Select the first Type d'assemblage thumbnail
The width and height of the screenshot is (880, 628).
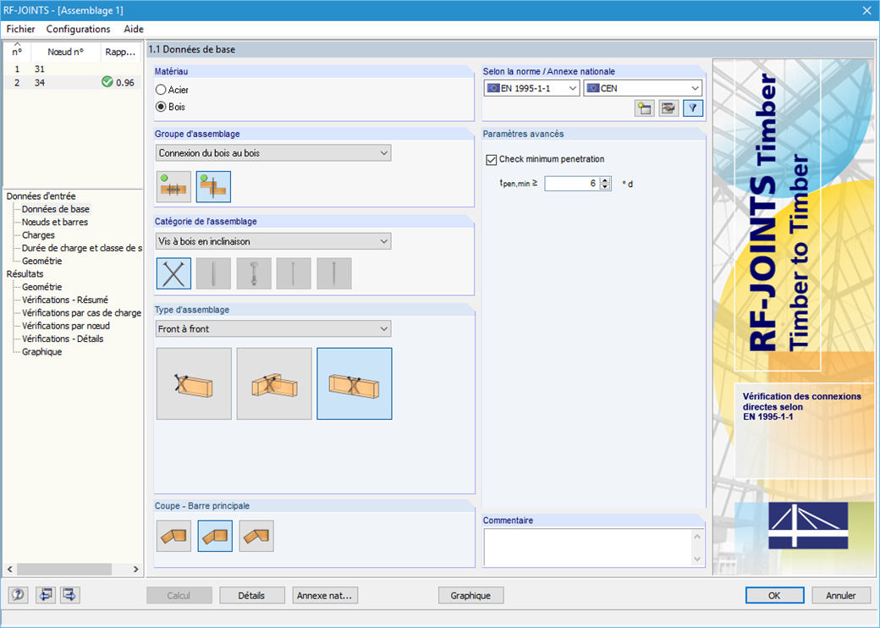pyautogui.click(x=194, y=384)
